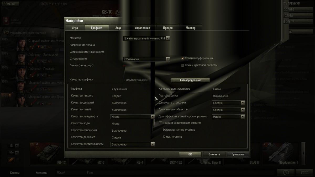Expand Качество ландшафта dropdown
This screenshot has width=315, height=177.
coord(133,117)
